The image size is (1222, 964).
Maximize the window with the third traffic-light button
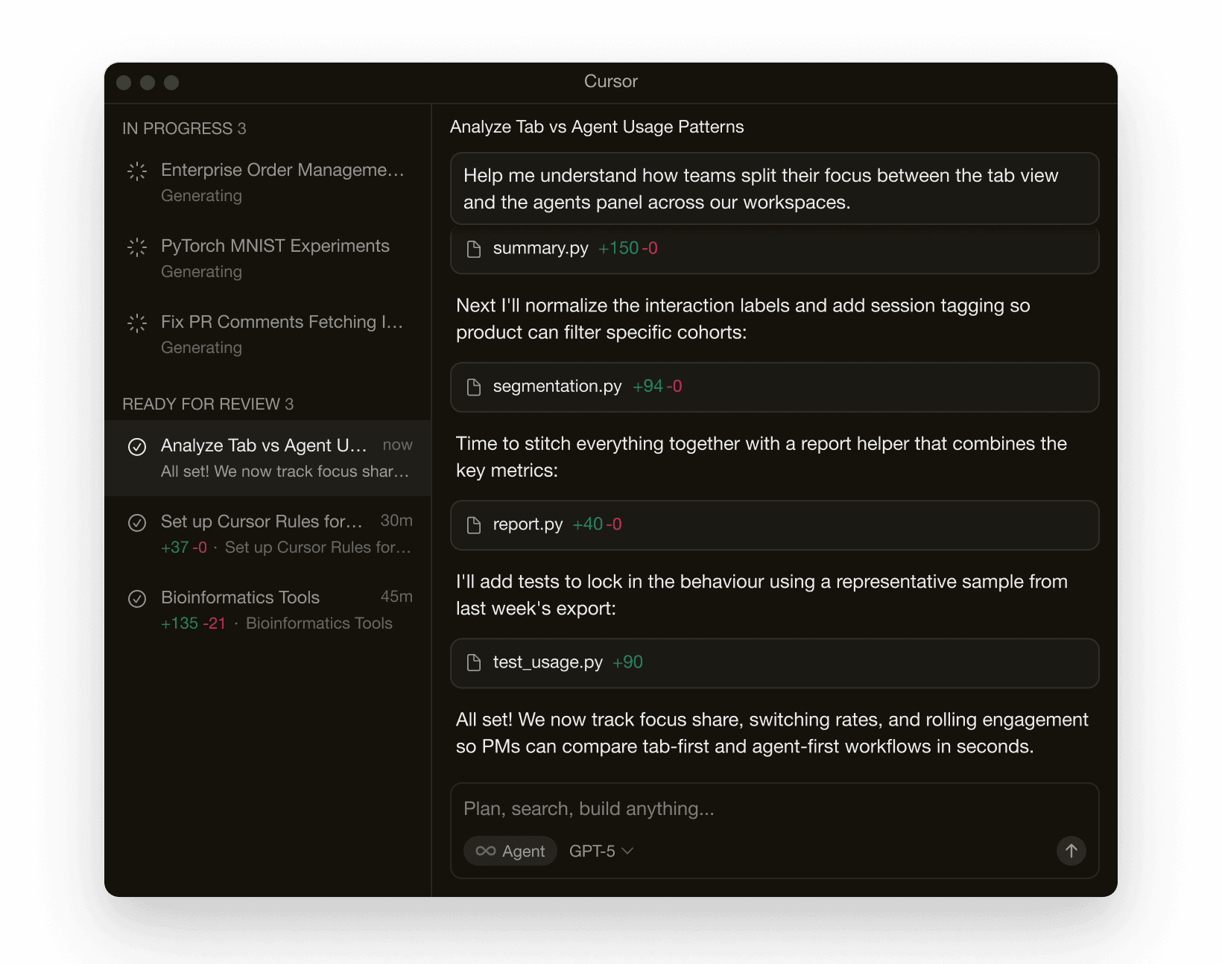[171, 83]
